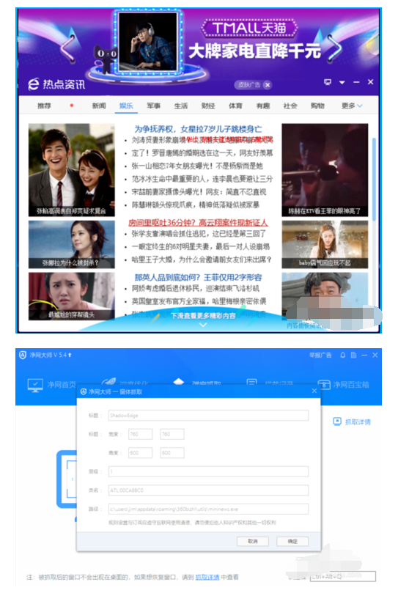The image size is (398, 593).
Task: Go to the 净网首页 tab
Action: (52, 385)
